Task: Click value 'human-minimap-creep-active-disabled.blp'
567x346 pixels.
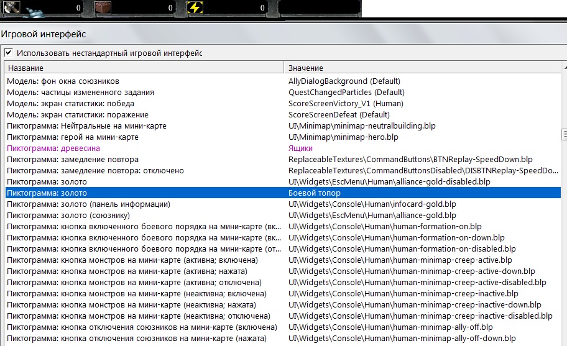Action: pyautogui.click(x=417, y=283)
